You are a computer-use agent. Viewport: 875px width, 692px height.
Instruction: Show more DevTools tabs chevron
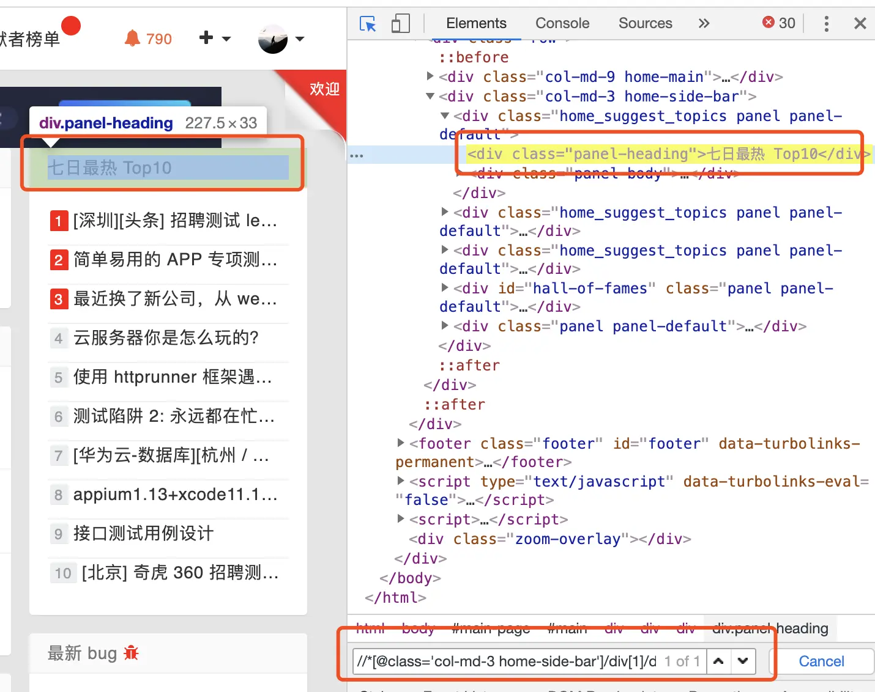704,23
